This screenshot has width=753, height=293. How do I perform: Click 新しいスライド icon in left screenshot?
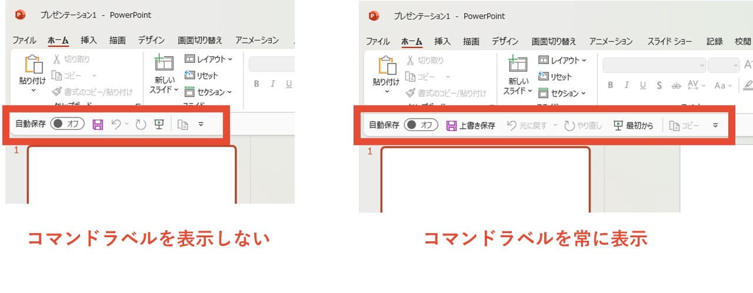point(164,64)
